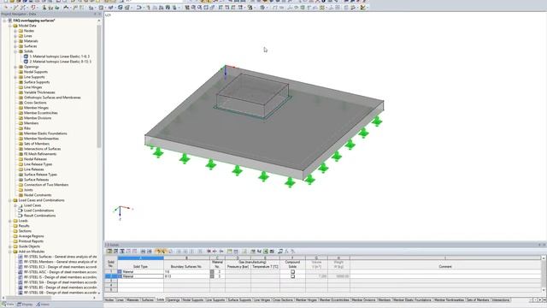Image resolution: width=547 pixels, height=308 pixels.
Task: Click the Cross Sections folder icon
Action: [x=21, y=103]
